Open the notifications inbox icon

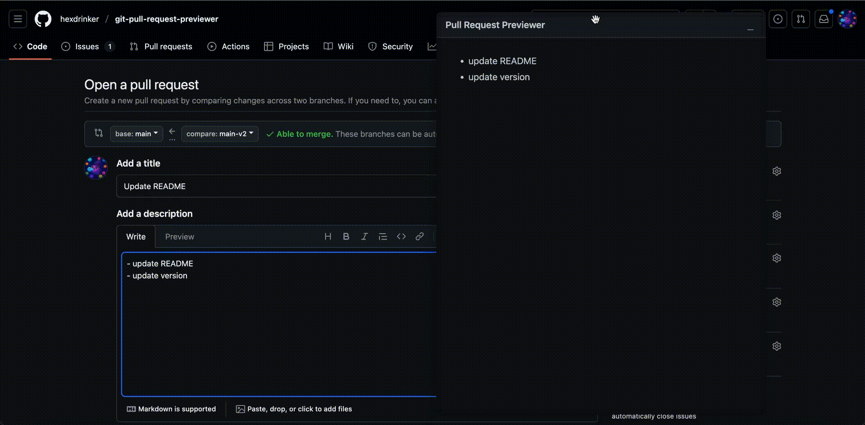[x=824, y=19]
